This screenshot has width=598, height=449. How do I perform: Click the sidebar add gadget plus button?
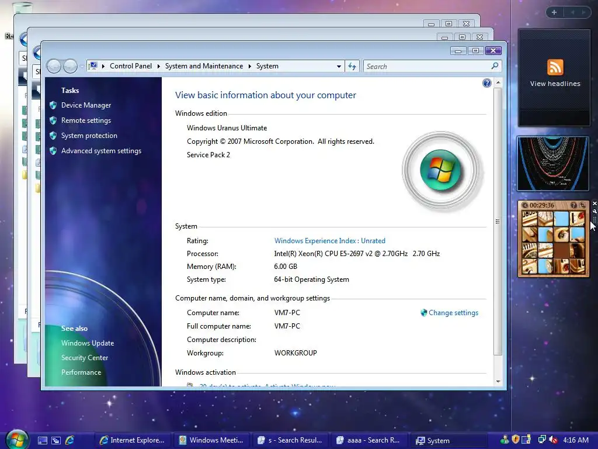pos(554,12)
